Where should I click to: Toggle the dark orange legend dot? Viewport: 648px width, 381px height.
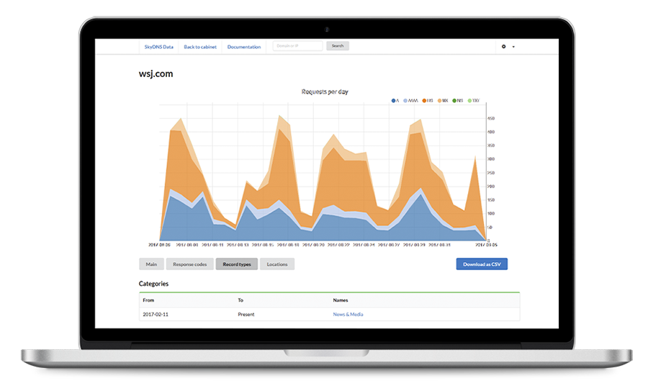pos(424,100)
